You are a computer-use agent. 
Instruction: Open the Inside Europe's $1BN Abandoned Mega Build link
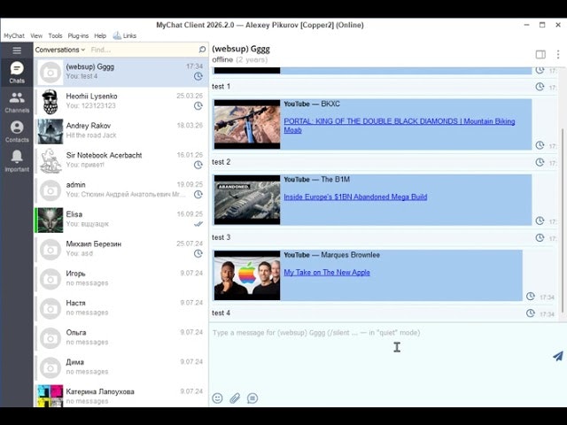click(355, 197)
